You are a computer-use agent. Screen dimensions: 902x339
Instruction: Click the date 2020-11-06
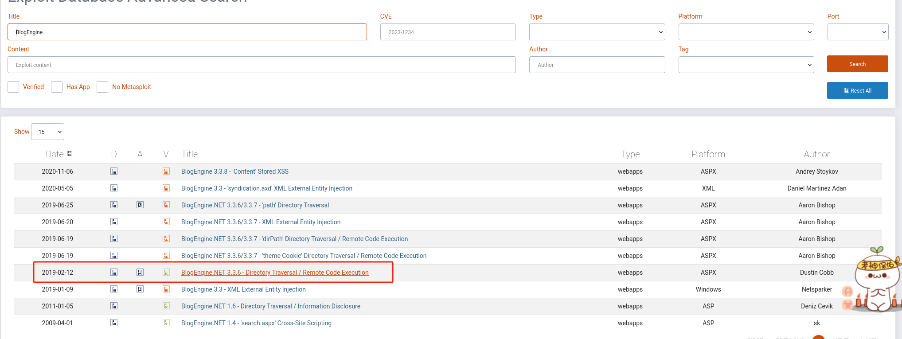pos(58,171)
